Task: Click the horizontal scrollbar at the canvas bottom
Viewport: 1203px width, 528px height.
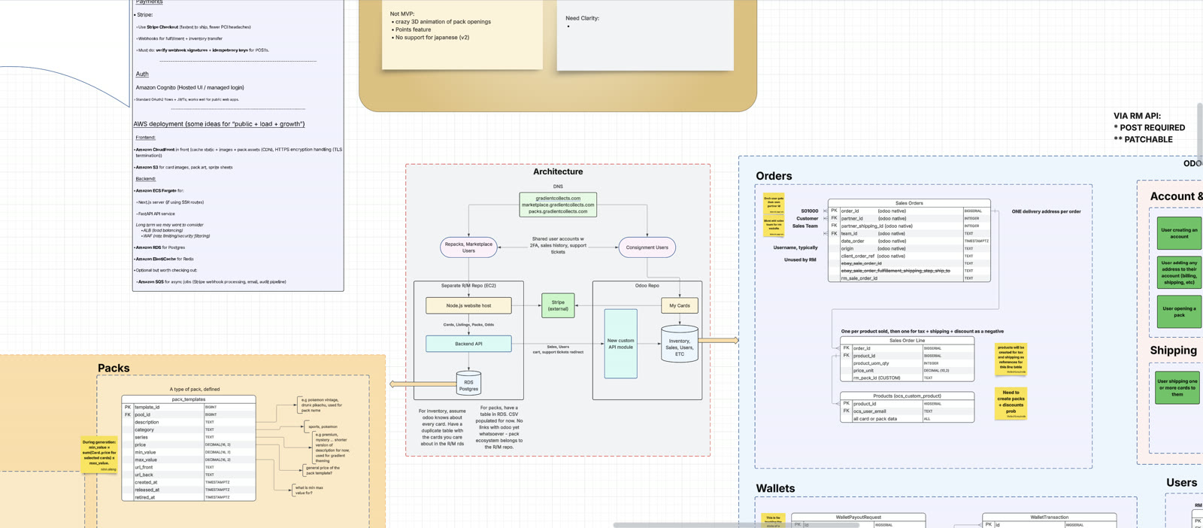Action: pyautogui.click(x=737, y=525)
